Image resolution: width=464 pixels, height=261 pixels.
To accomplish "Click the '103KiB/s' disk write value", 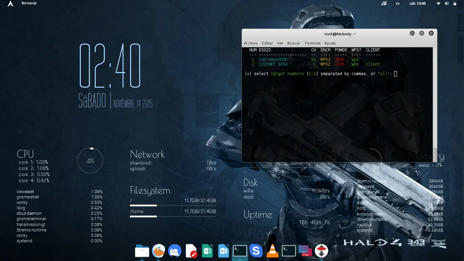I will pos(321,191).
